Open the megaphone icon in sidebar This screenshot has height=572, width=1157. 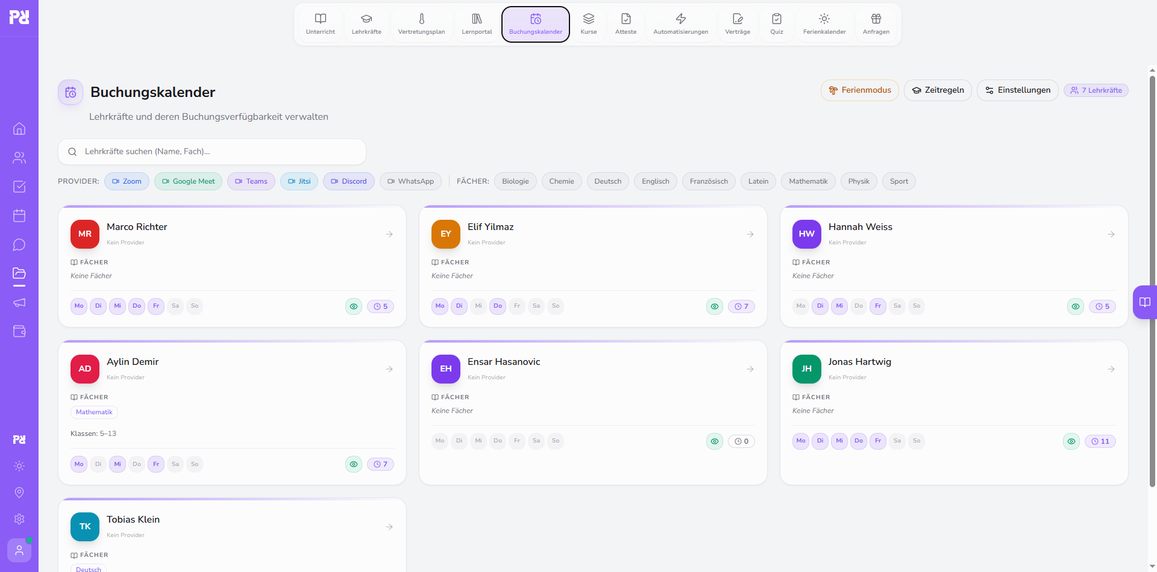click(x=19, y=302)
